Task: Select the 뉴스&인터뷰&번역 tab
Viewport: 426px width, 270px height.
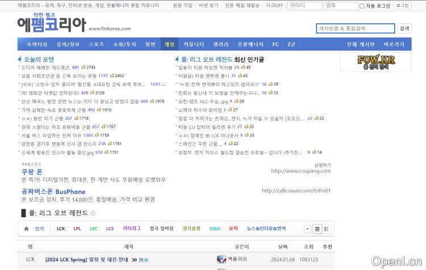Action: tap(266, 229)
